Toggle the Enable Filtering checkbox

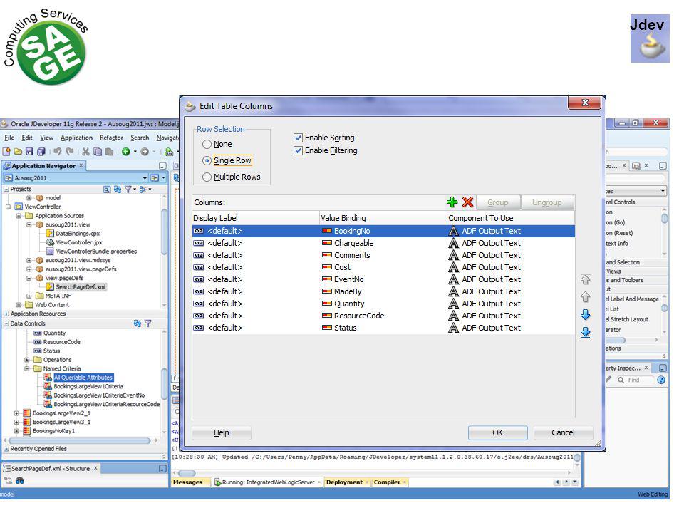pos(298,150)
